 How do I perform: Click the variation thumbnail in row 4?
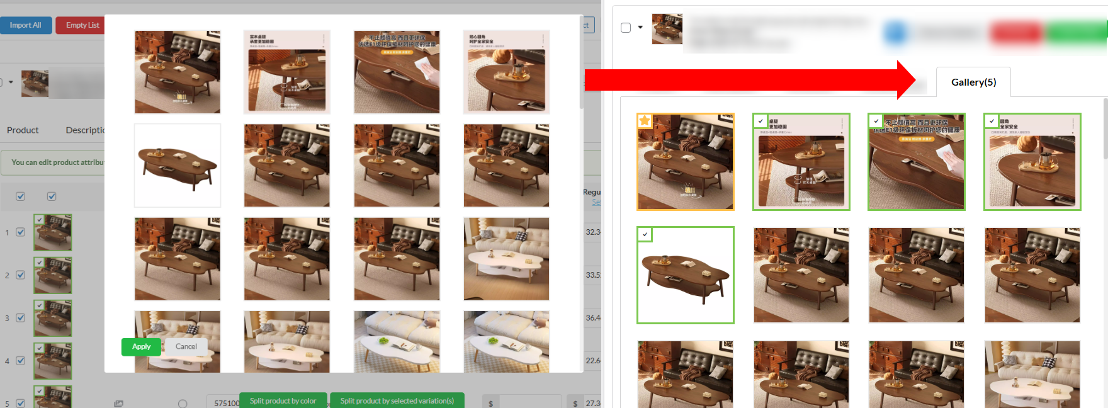pyautogui.click(x=53, y=361)
